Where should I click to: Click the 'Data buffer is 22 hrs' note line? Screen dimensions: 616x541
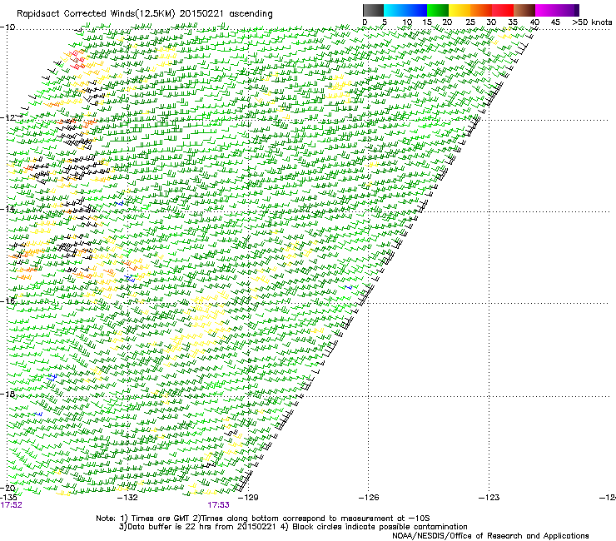pyautogui.click(x=293, y=527)
